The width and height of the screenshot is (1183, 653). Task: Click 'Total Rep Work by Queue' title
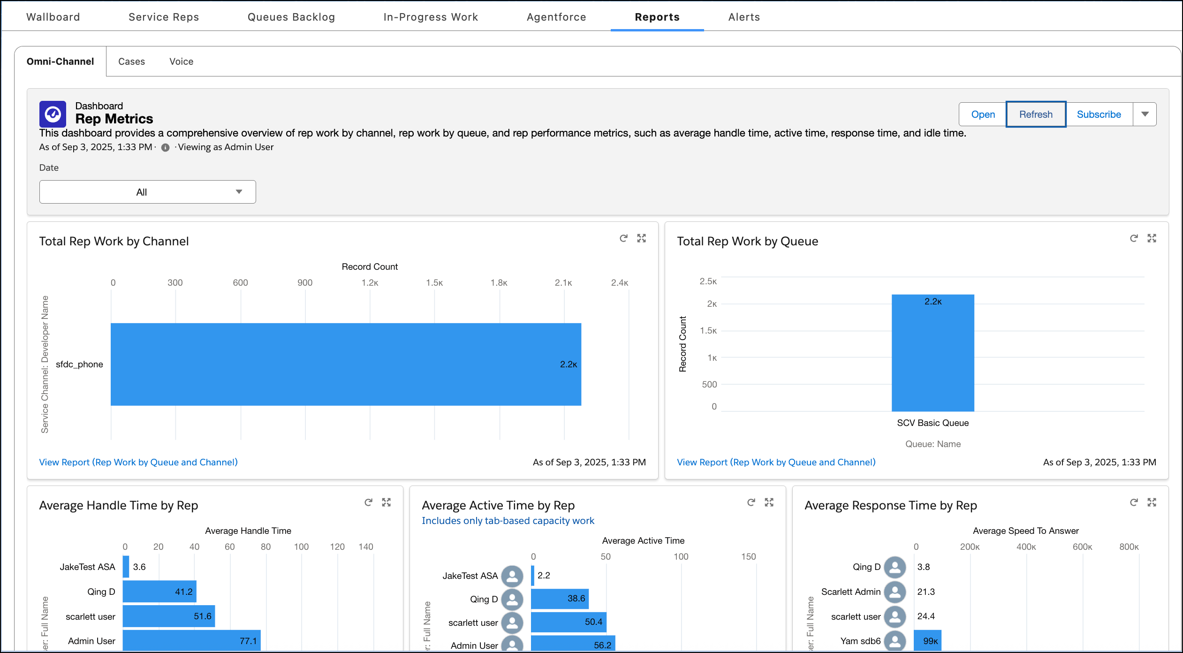(x=747, y=241)
